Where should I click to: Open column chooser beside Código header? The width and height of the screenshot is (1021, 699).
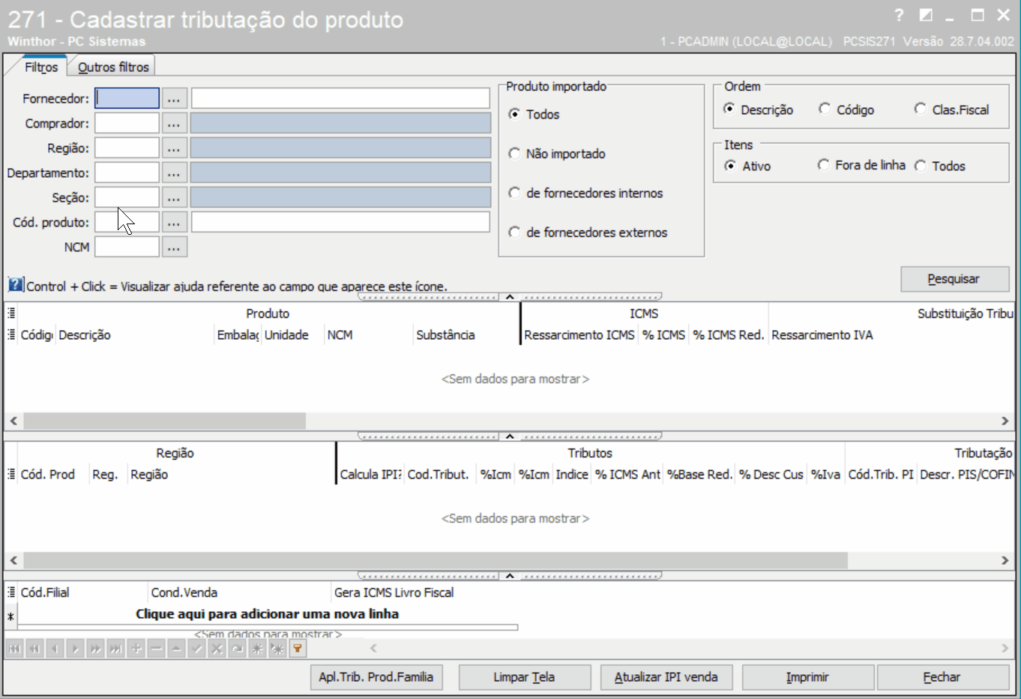click(x=11, y=334)
